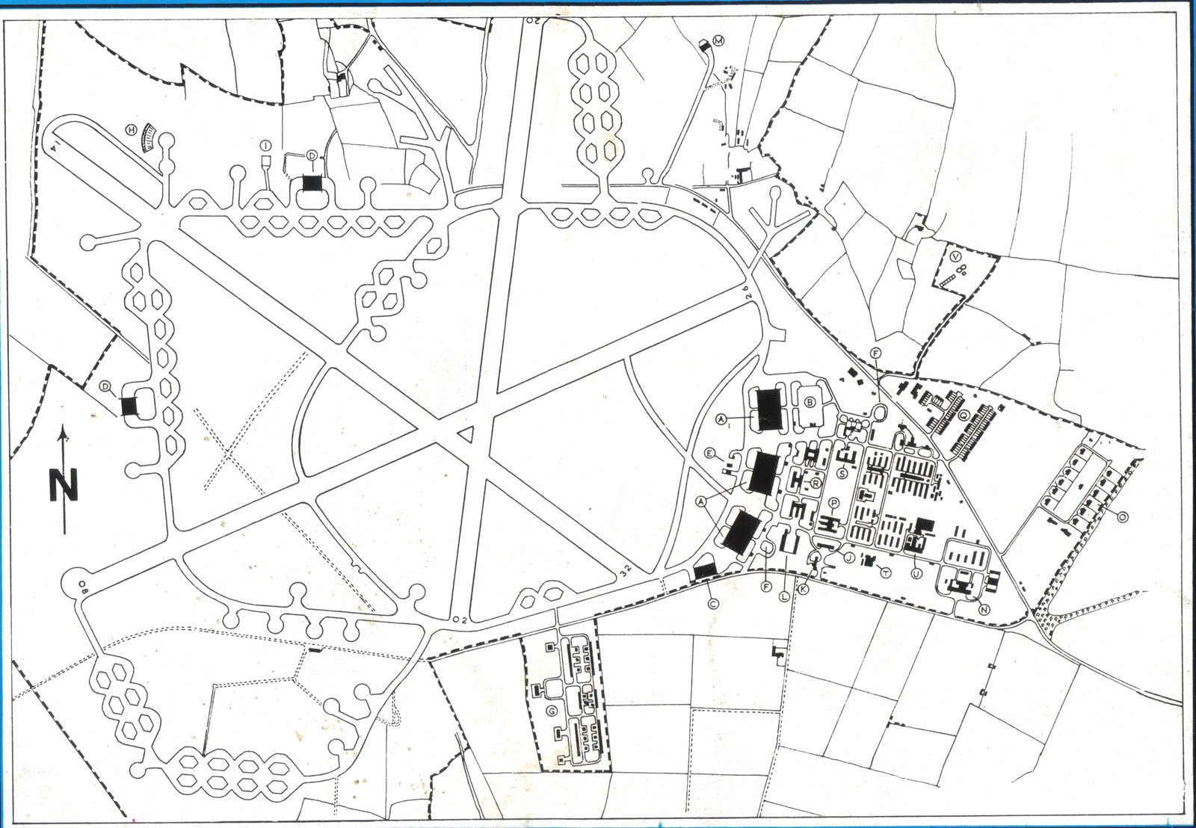Click the runway number 08 at lower left
The image size is (1196, 828).
(82, 588)
